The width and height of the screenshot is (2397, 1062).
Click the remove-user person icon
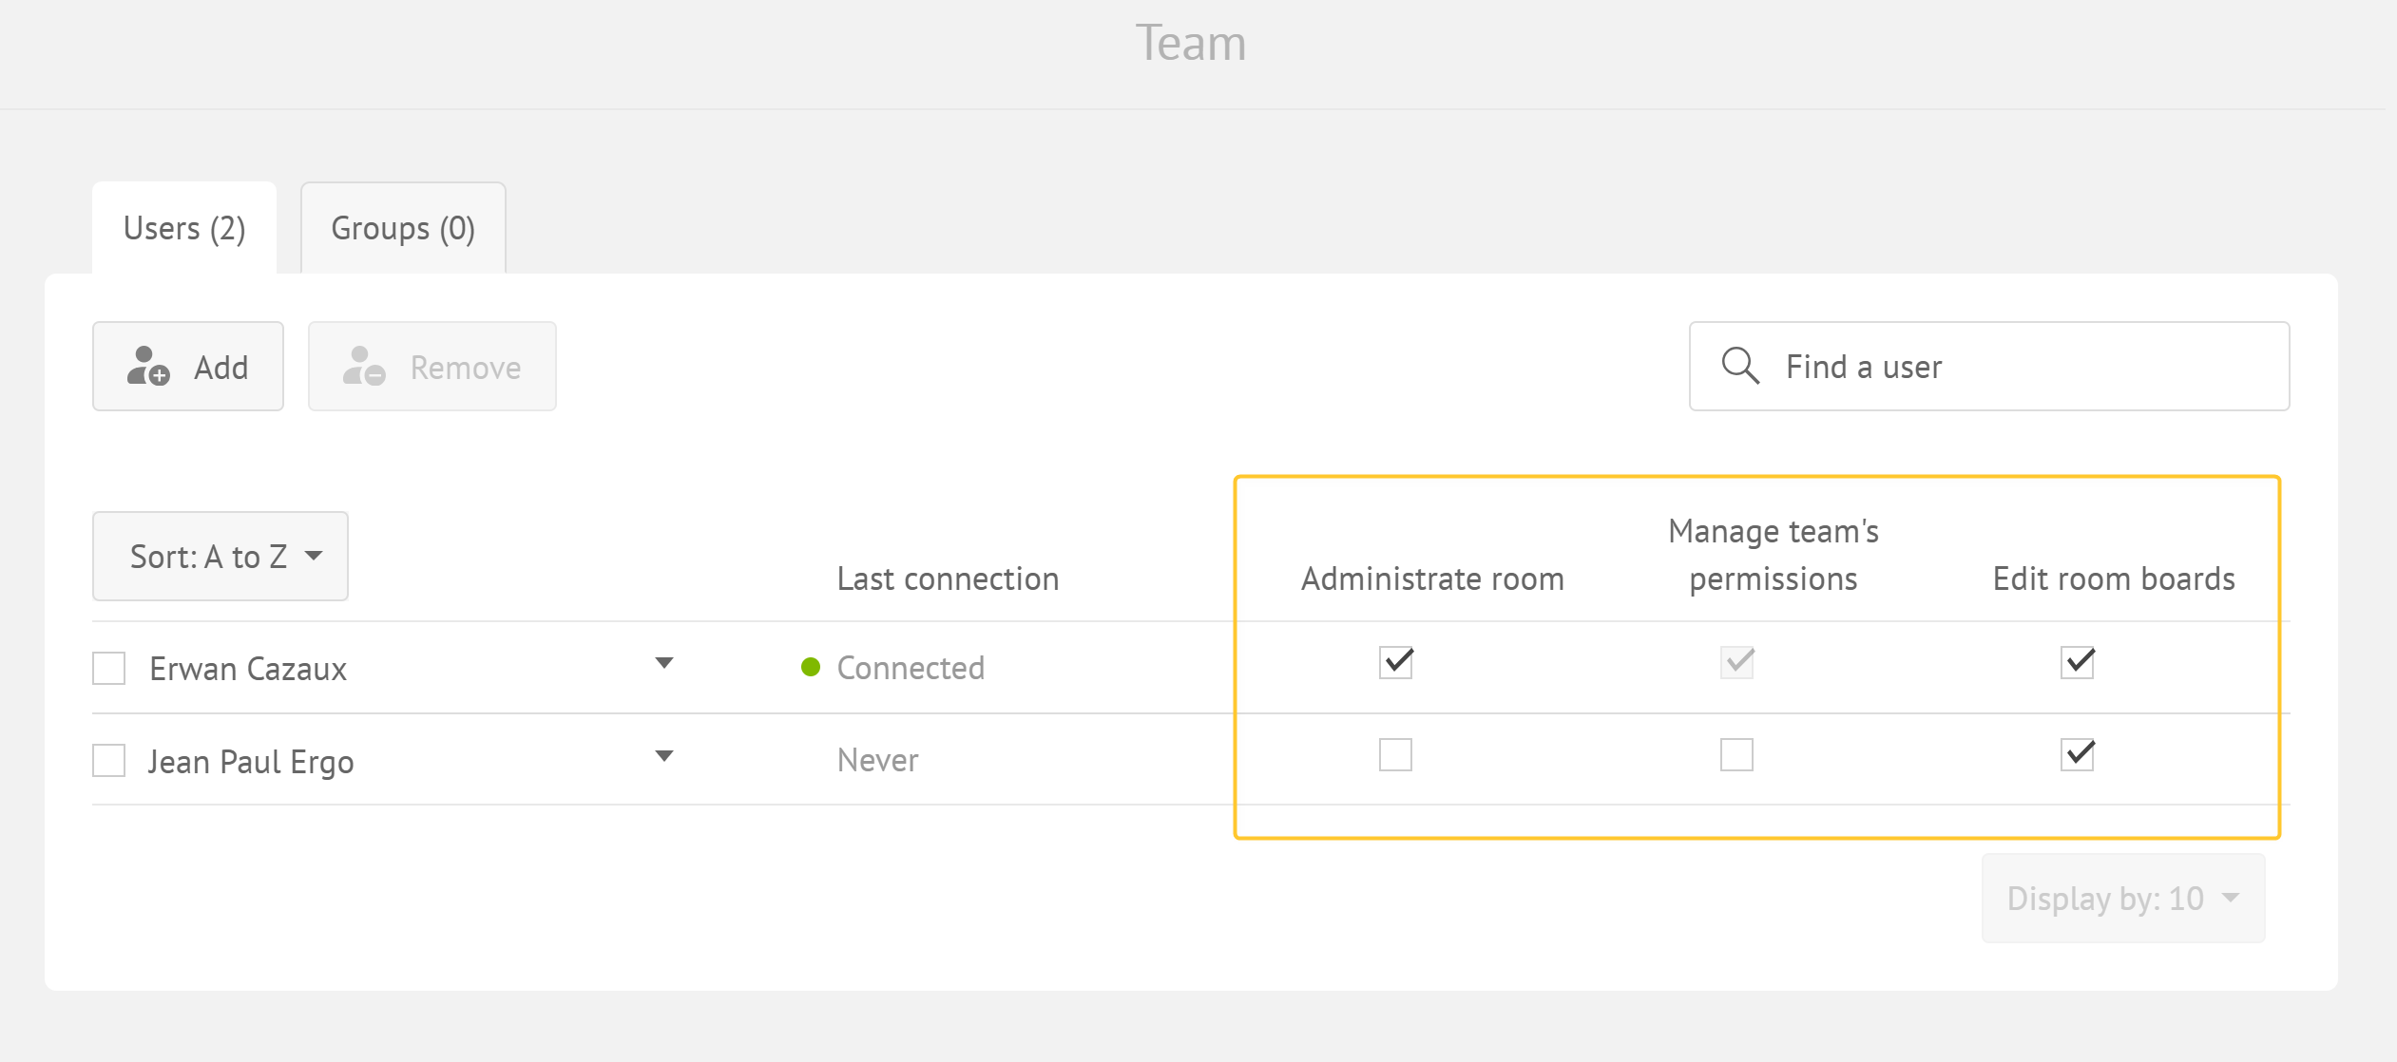click(x=364, y=366)
